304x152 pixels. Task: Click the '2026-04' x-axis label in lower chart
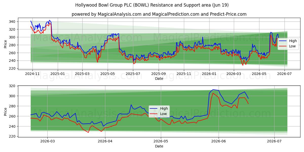[x=105, y=141]
